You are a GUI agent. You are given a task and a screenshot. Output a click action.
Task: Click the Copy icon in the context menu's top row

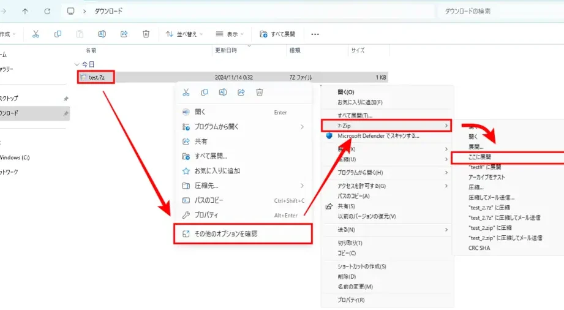205,93
